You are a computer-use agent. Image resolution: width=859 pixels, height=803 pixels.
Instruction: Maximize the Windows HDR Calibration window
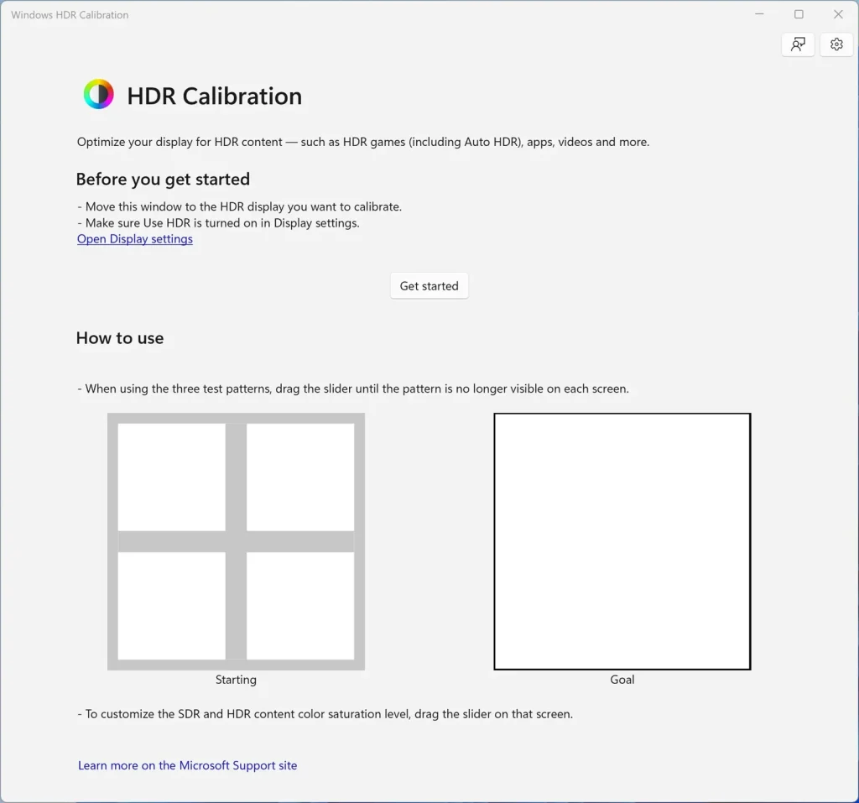coord(799,14)
